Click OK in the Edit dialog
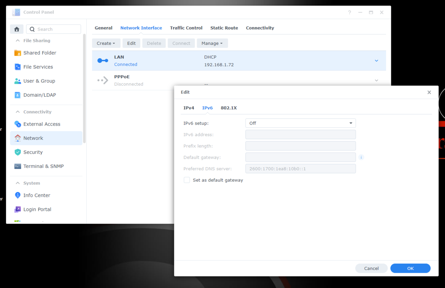The image size is (445, 288). click(410, 268)
